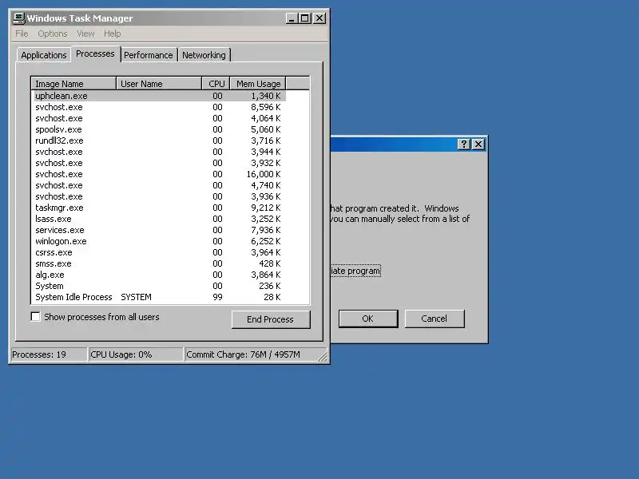Select the winlogon.exe process
This screenshot has height=479, width=639.
pos(158,241)
